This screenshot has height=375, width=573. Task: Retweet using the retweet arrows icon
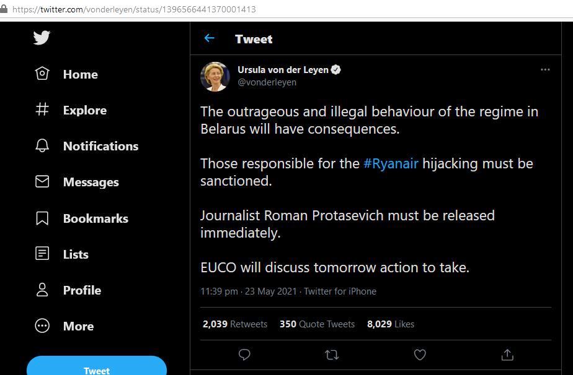click(x=332, y=355)
